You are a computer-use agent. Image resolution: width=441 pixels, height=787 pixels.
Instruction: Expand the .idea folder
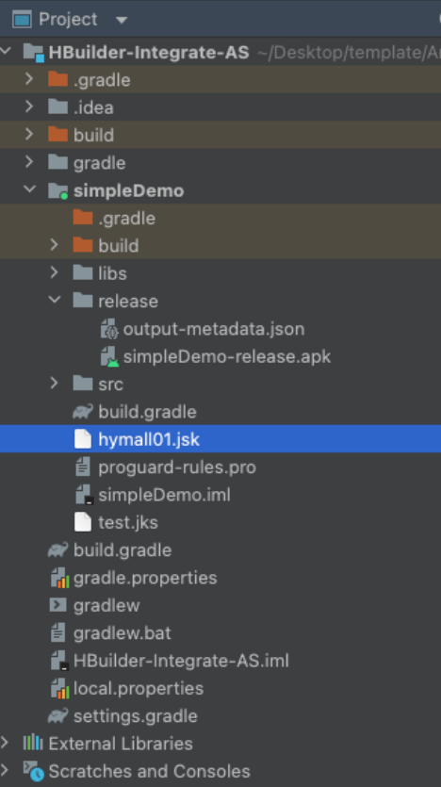(x=29, y=107)
